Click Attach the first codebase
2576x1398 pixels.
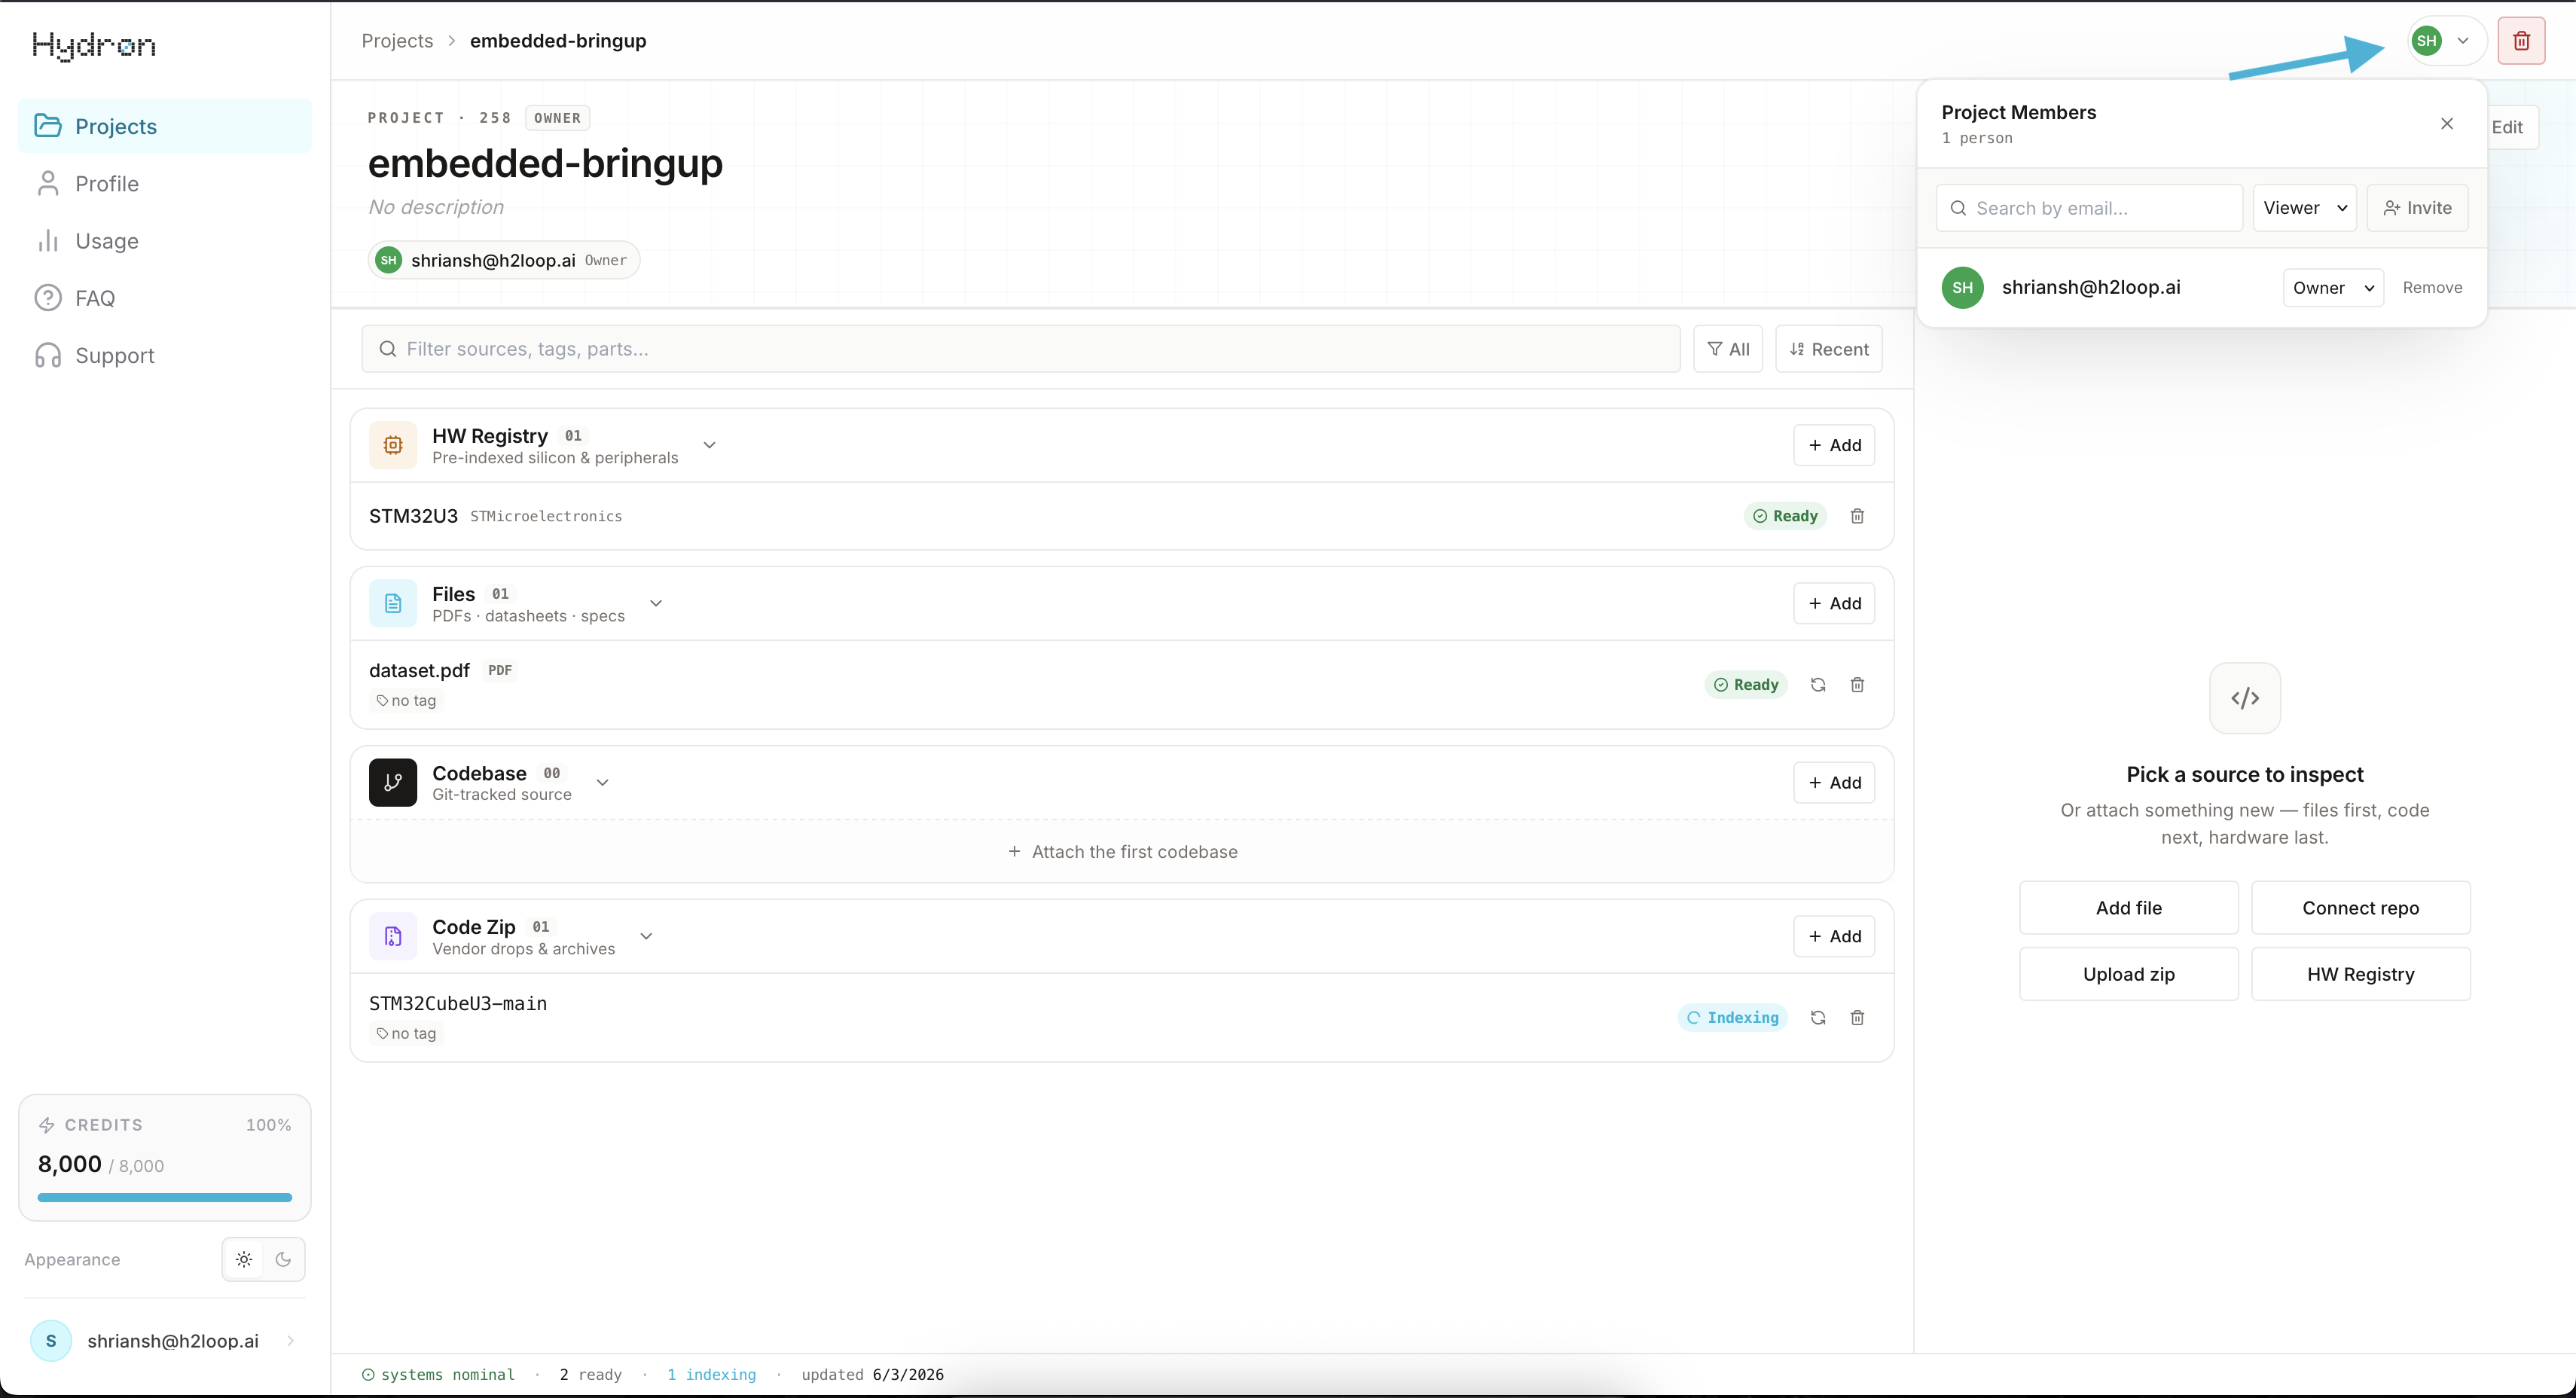[1122, 852]
